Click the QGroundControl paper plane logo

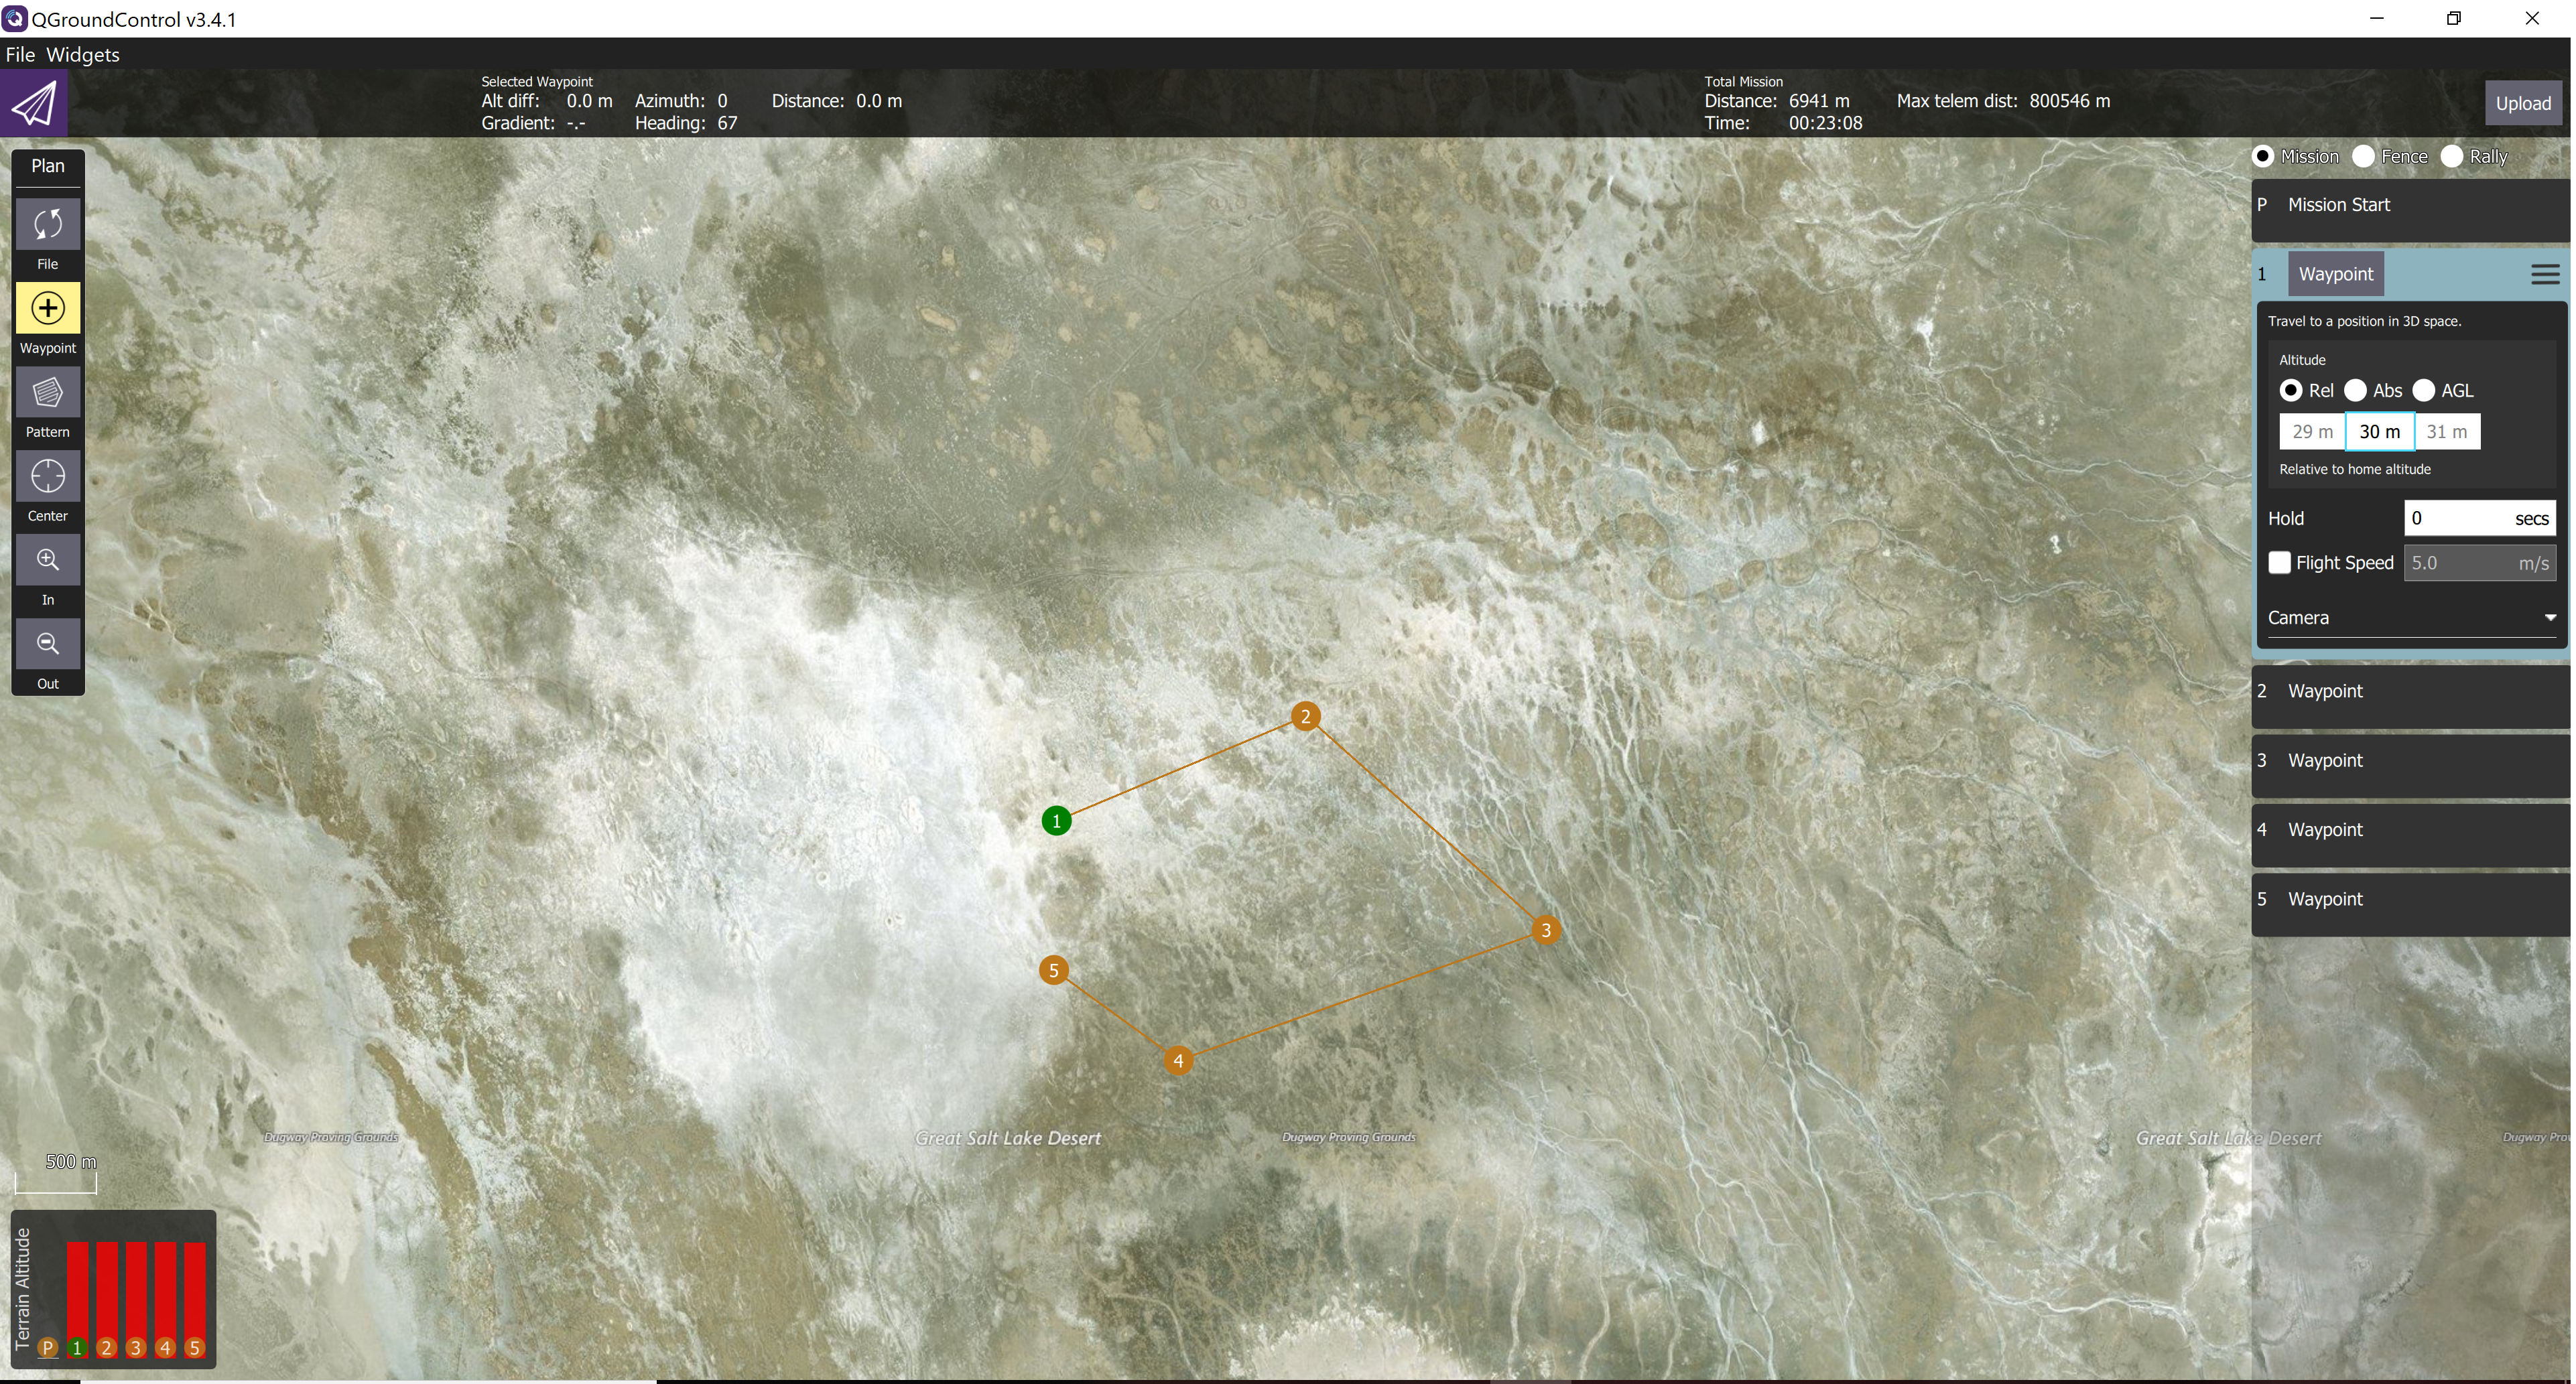click(x=33, y=102)
